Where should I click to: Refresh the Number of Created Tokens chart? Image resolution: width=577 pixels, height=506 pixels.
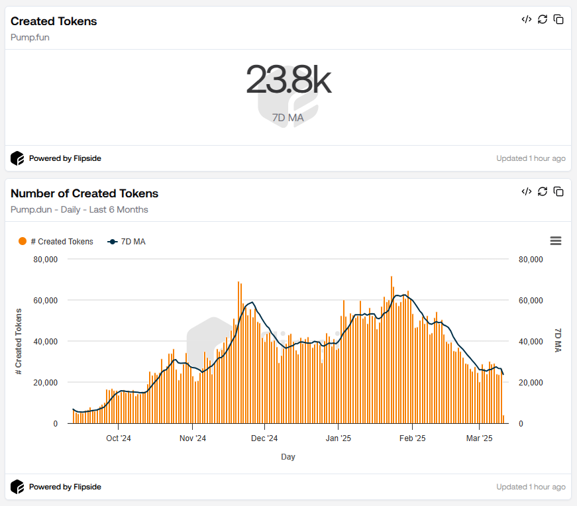(x=543, y=191)
